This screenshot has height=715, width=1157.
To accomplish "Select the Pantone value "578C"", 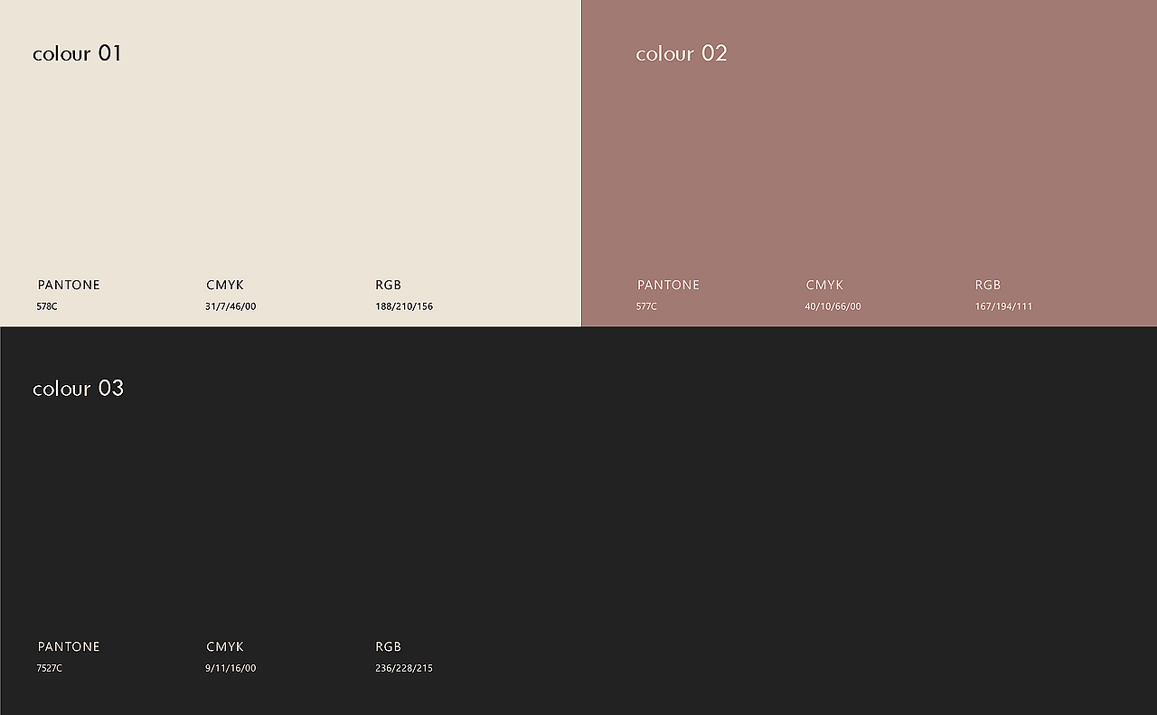I will click(47, 306).
